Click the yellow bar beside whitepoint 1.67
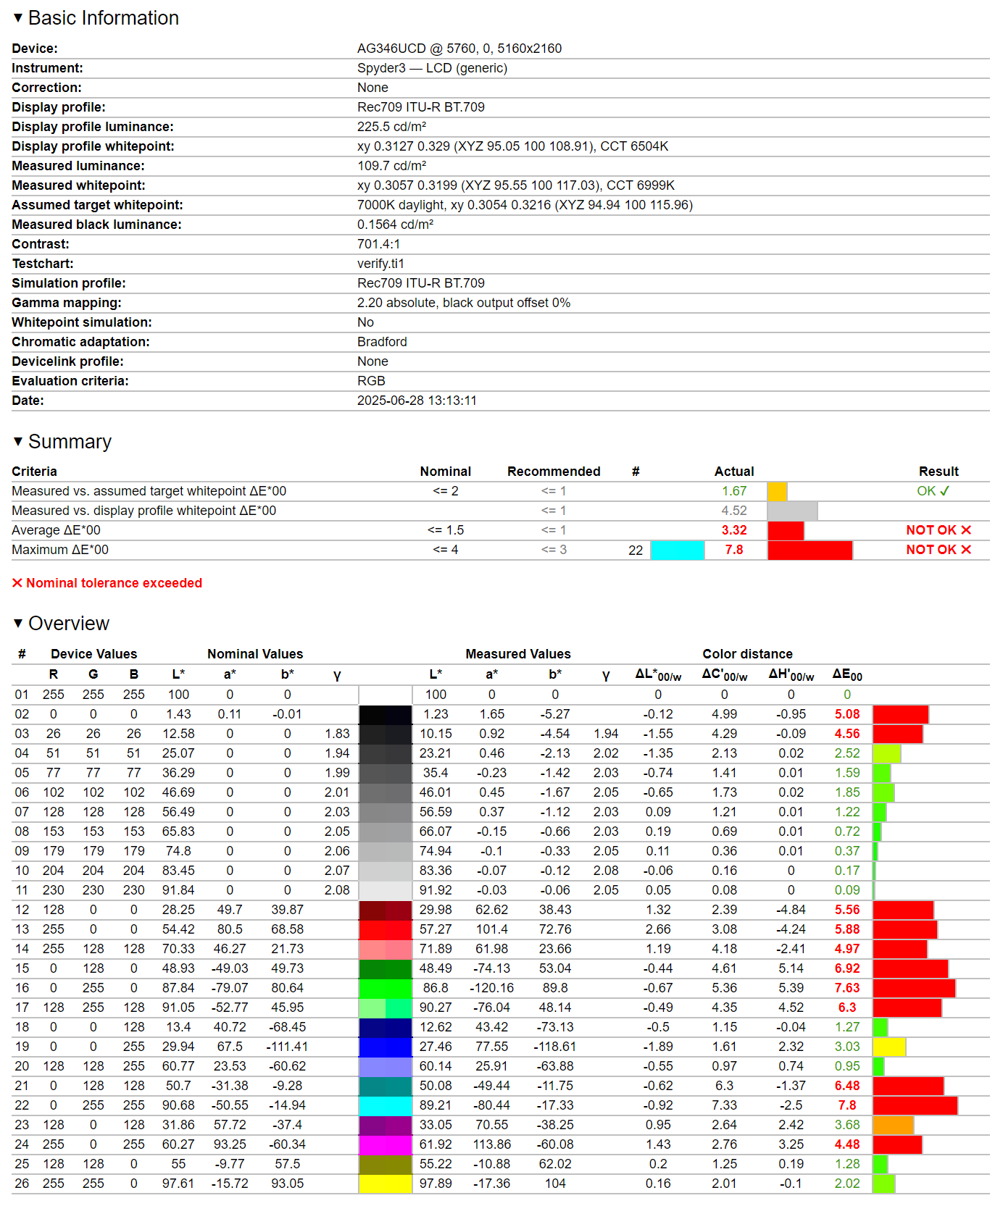Screen dimensions: 1003x1206 pos(777,492)
